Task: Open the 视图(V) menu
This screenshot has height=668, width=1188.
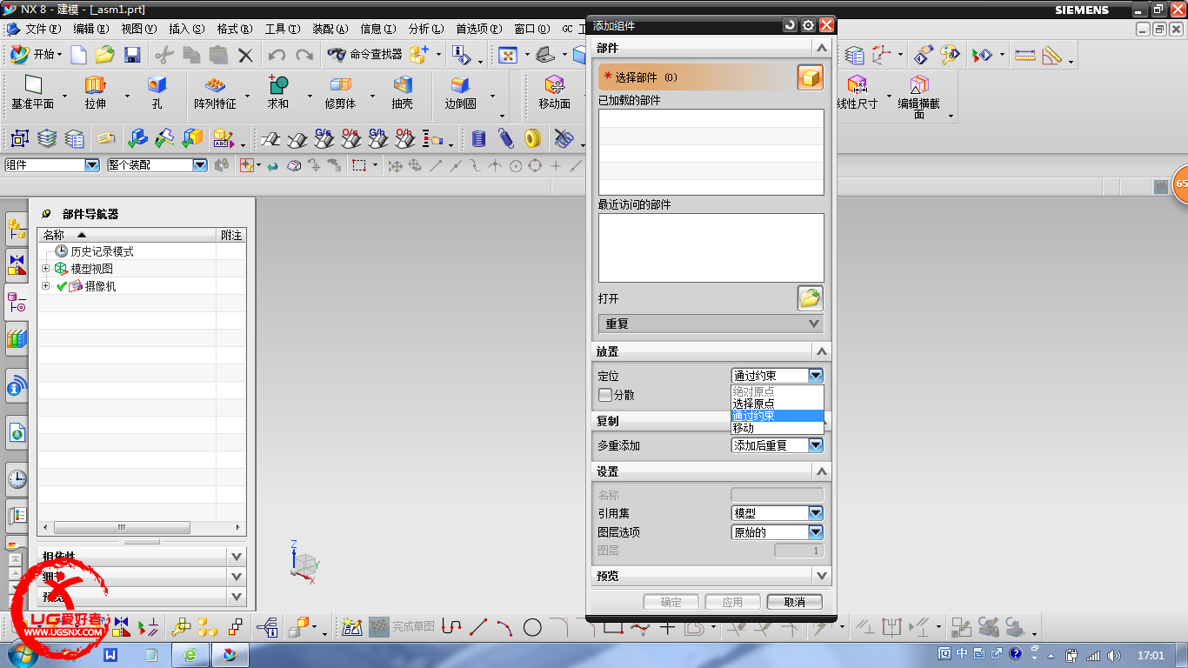Action: click(138, 29)
